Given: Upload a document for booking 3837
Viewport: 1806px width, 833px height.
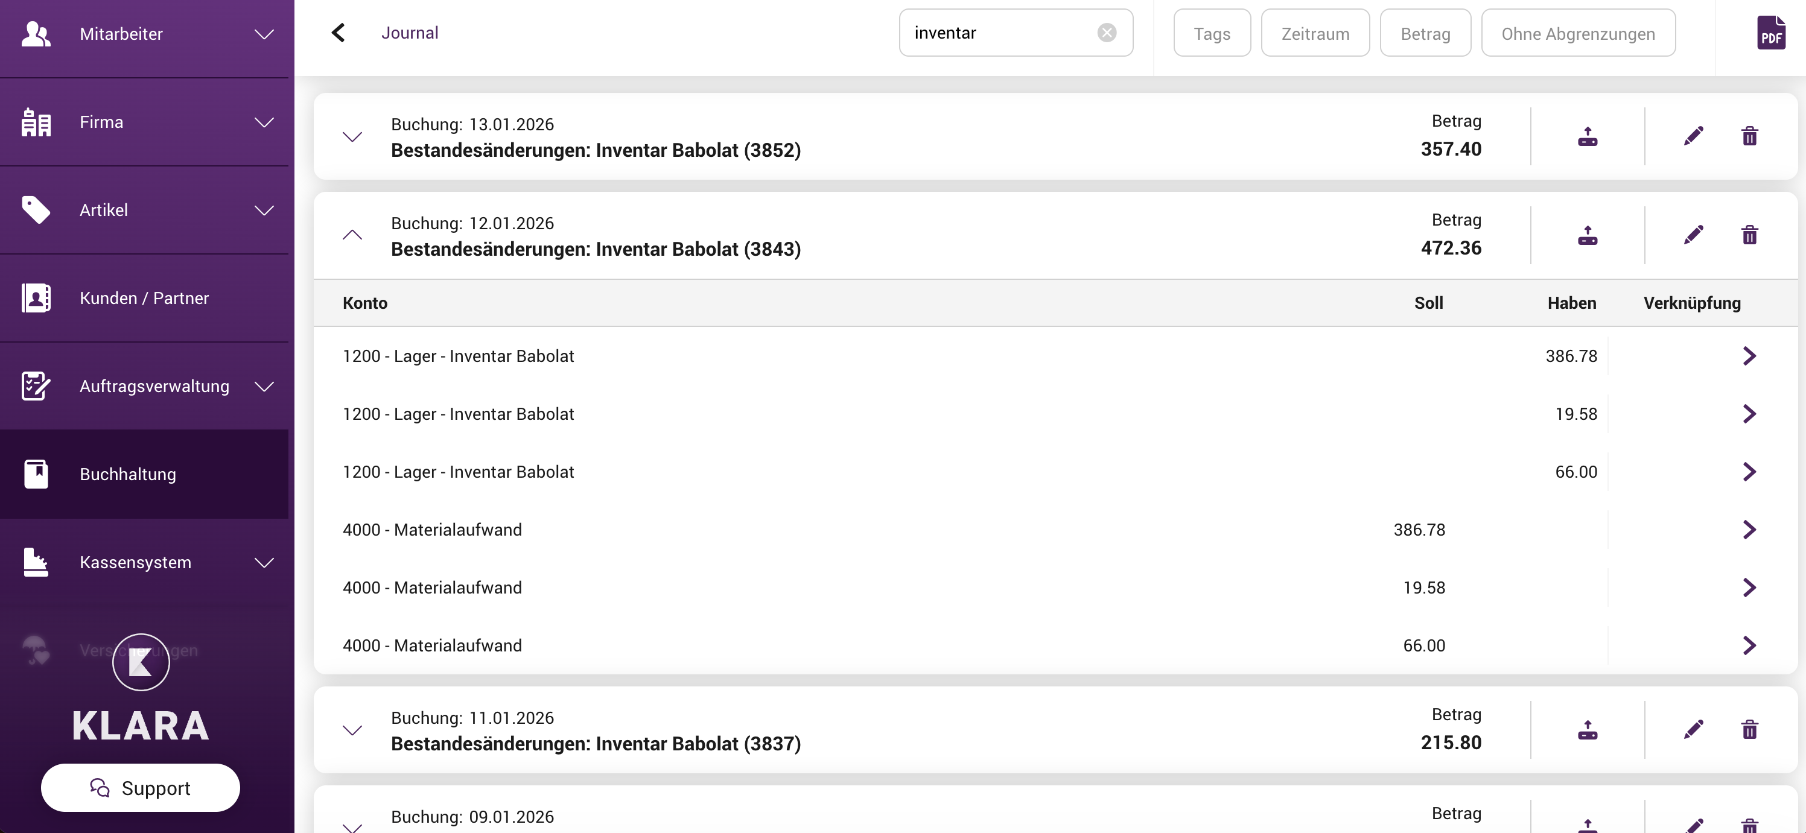Looking at the screenshot, I should click(x=1587, y=730).
